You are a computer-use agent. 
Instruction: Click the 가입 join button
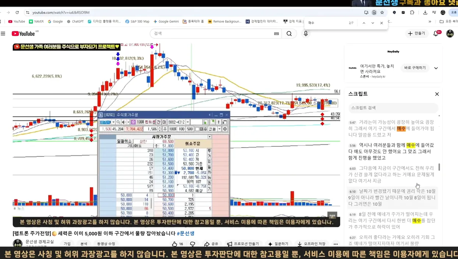(x=67, y=244)
